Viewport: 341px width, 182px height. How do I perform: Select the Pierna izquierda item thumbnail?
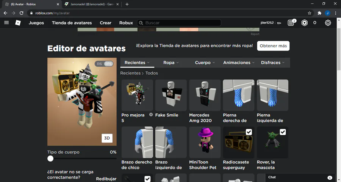[272, 95]
